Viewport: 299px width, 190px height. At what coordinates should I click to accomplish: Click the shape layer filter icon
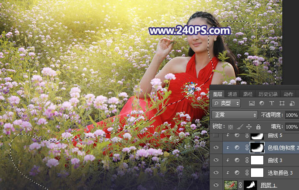281,103
